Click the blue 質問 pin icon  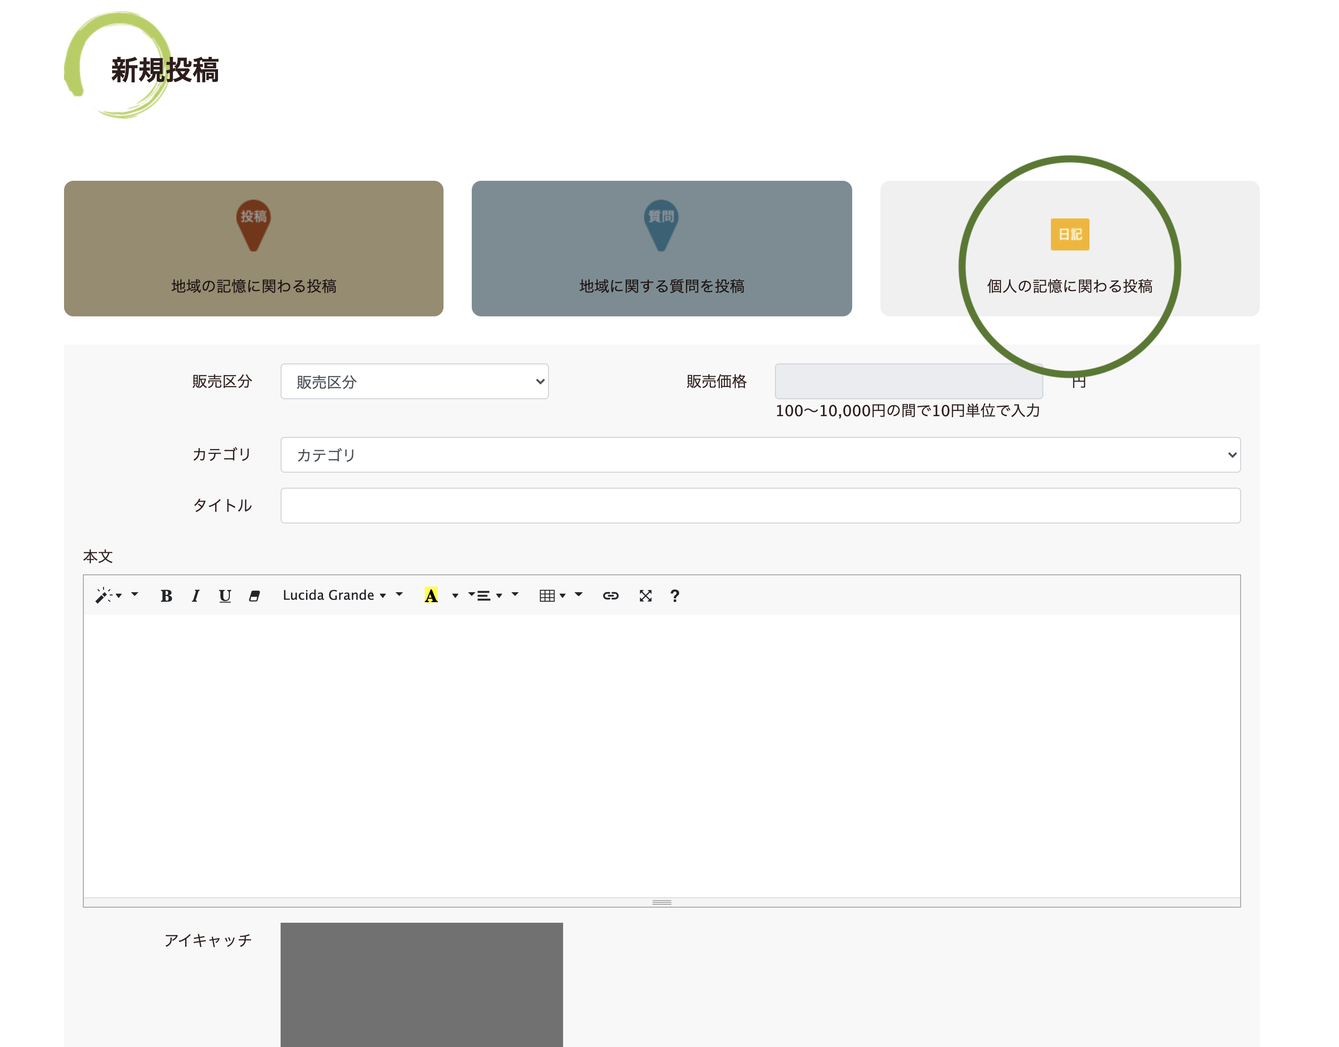tap(661, 225)
